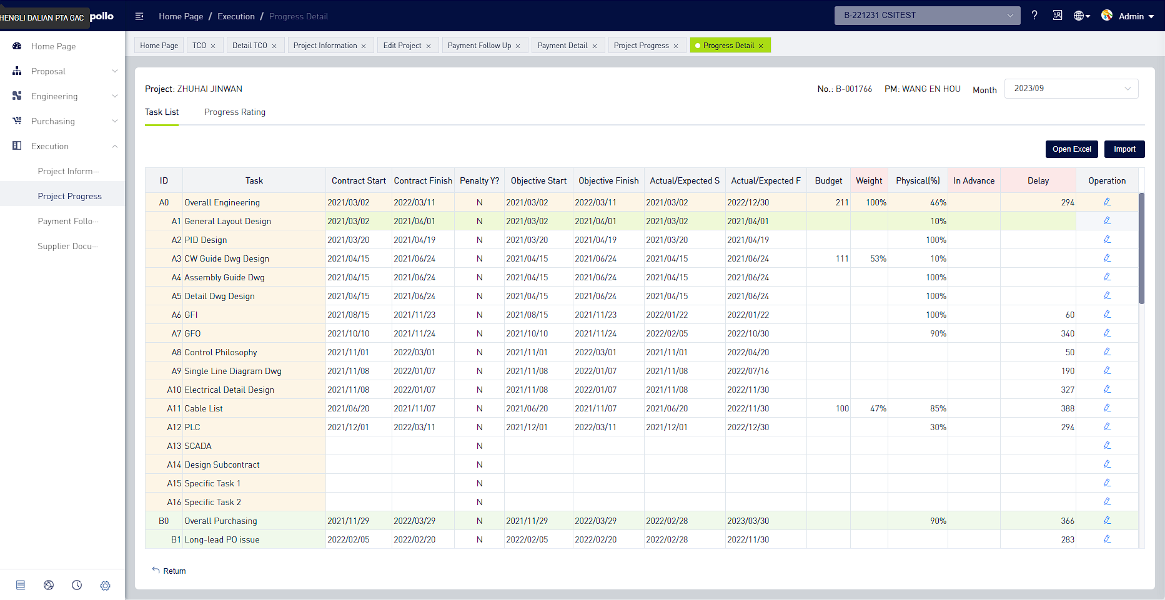Collapse the Execution sidebar menu

pyautogui.click(x=62, y=146)
